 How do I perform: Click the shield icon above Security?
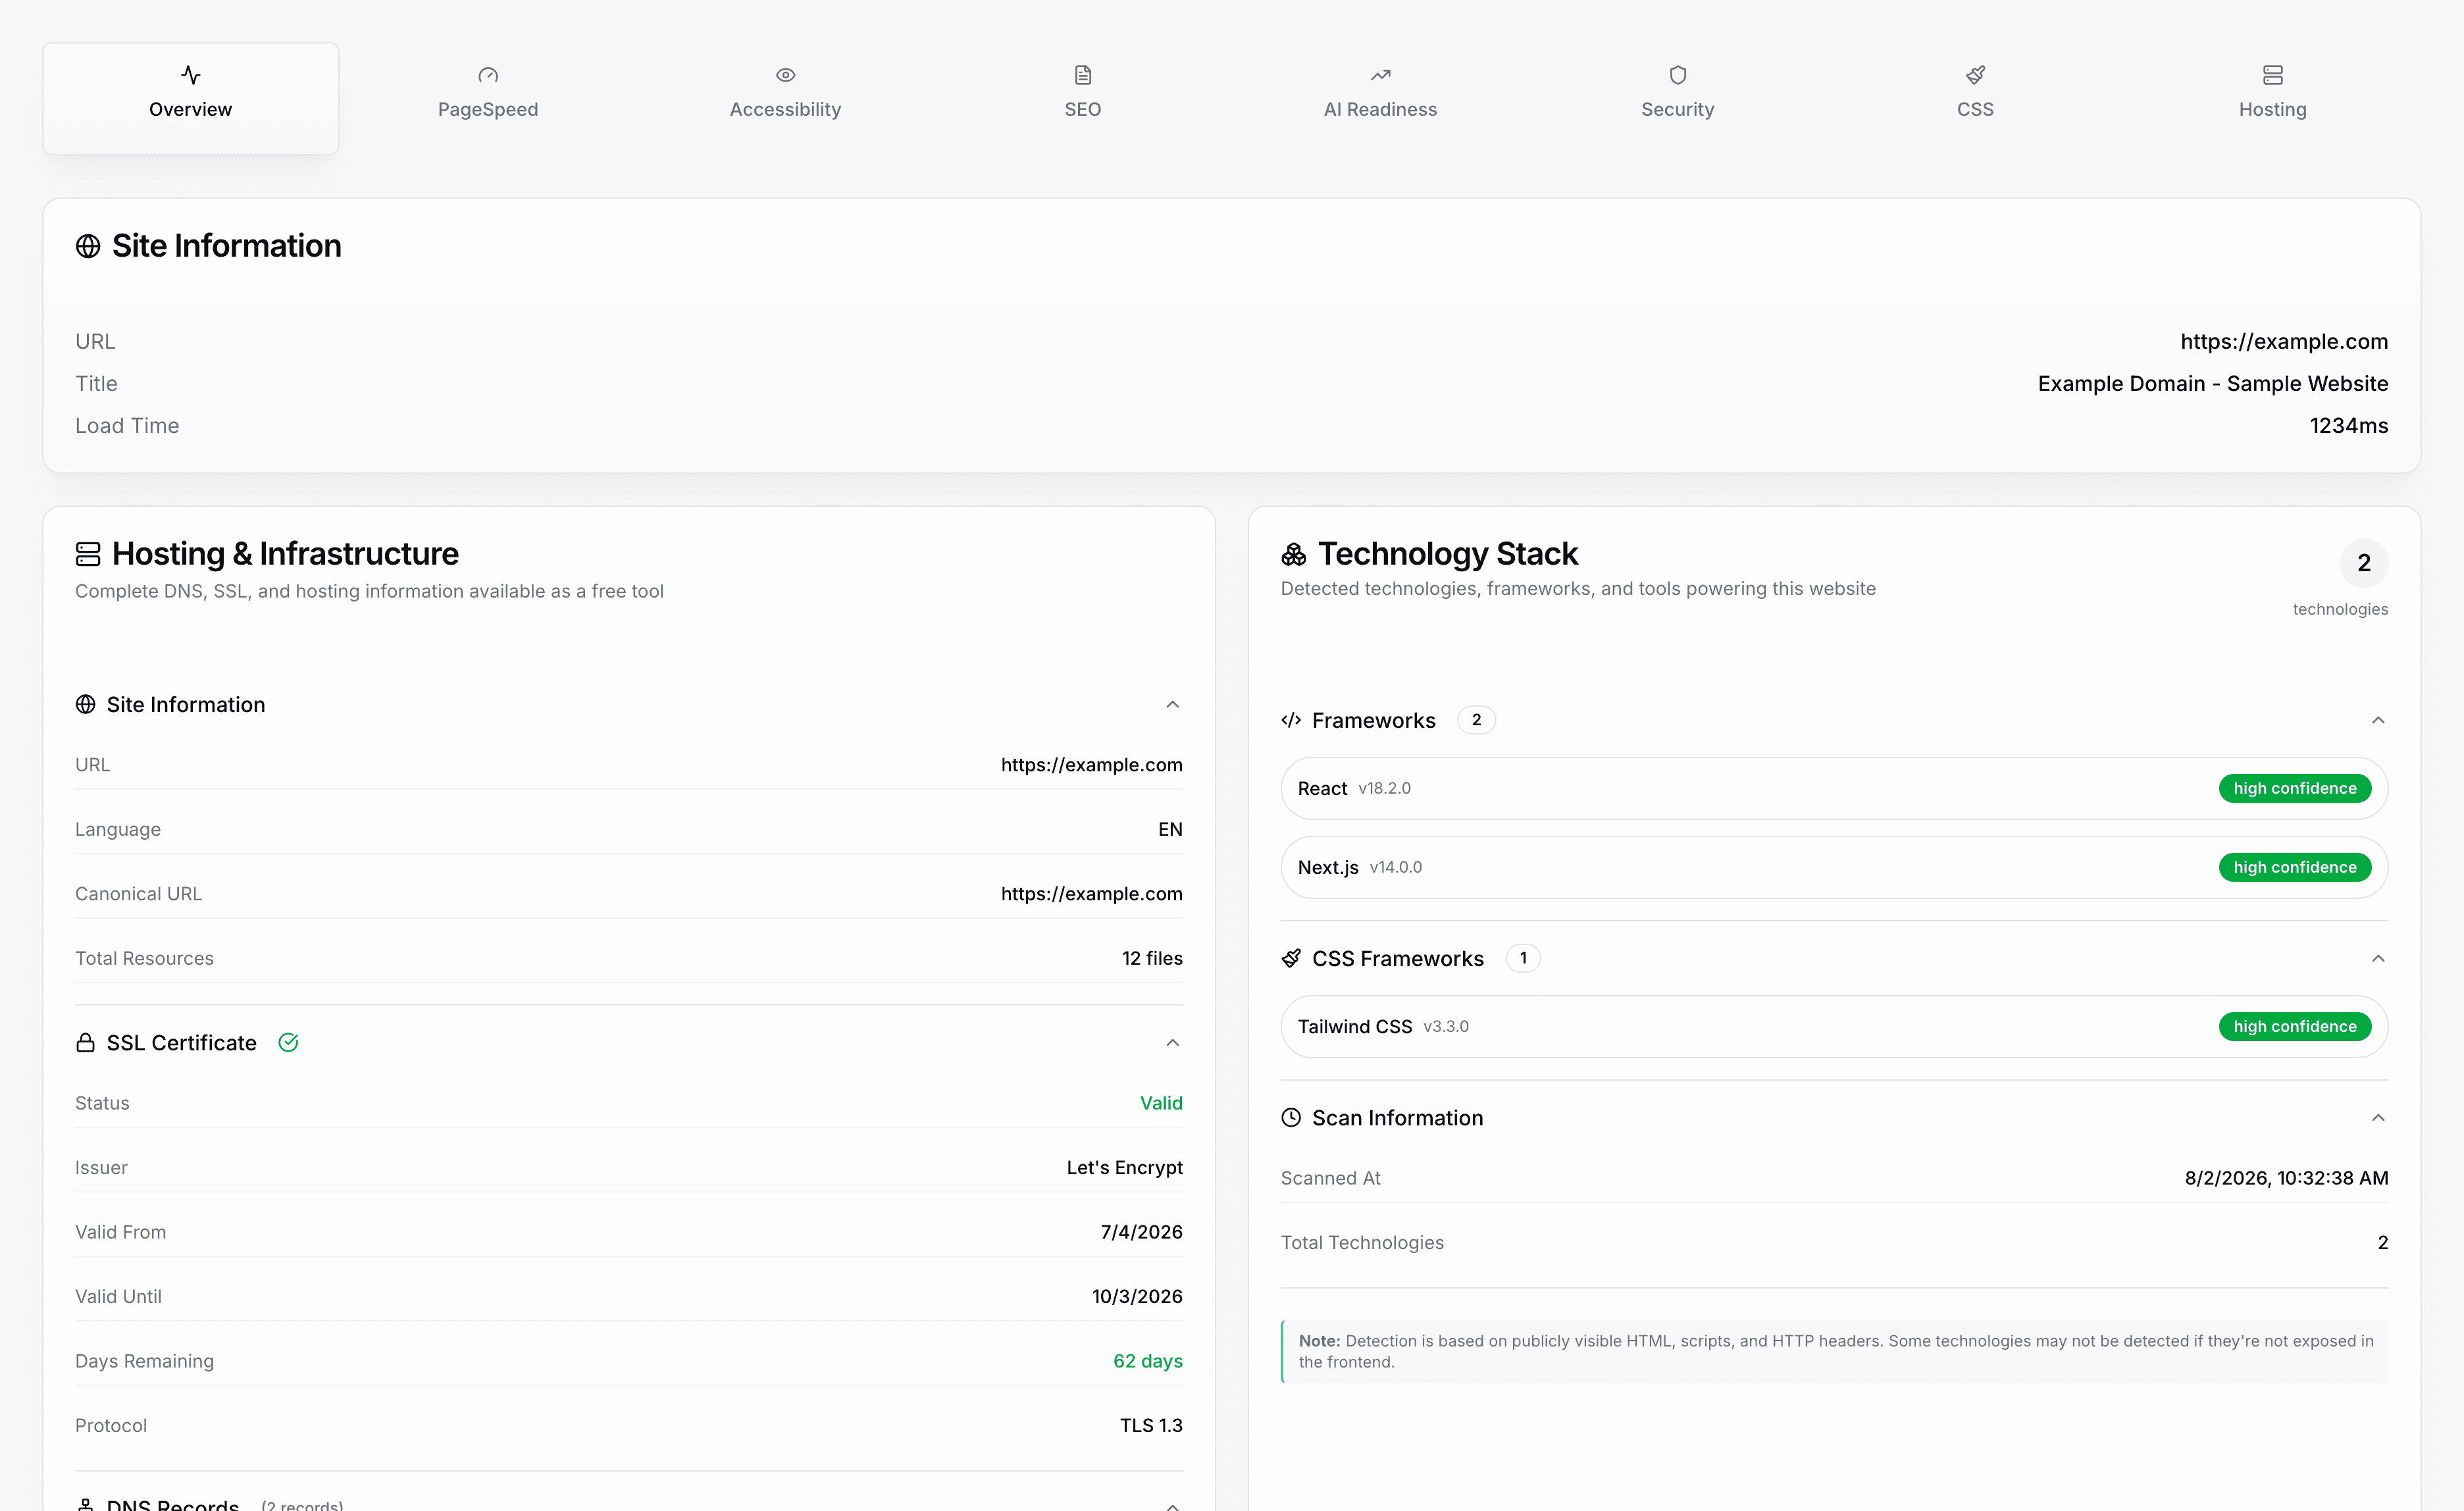coord(1677,75)
